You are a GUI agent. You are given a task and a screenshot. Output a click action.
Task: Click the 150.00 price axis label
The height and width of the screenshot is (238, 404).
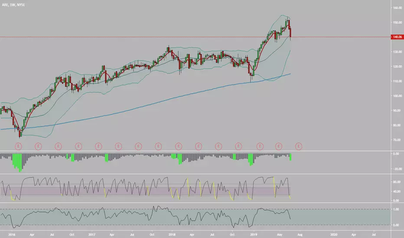(397, 23)
